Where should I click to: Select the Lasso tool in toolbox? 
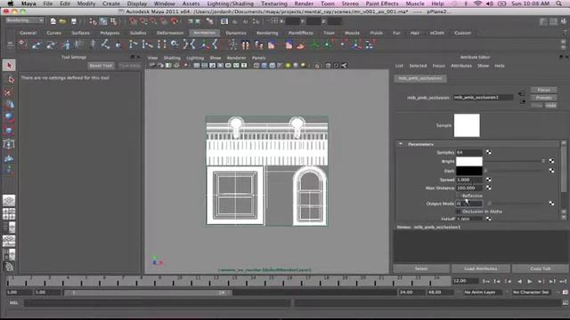(x=9, y=79)
